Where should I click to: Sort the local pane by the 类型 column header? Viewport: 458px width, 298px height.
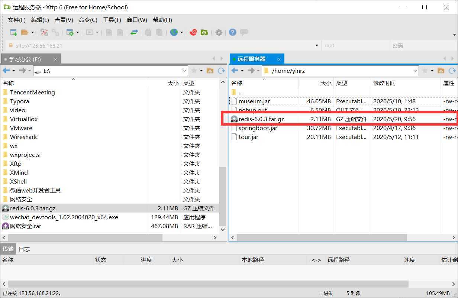(x=199, y=83)
